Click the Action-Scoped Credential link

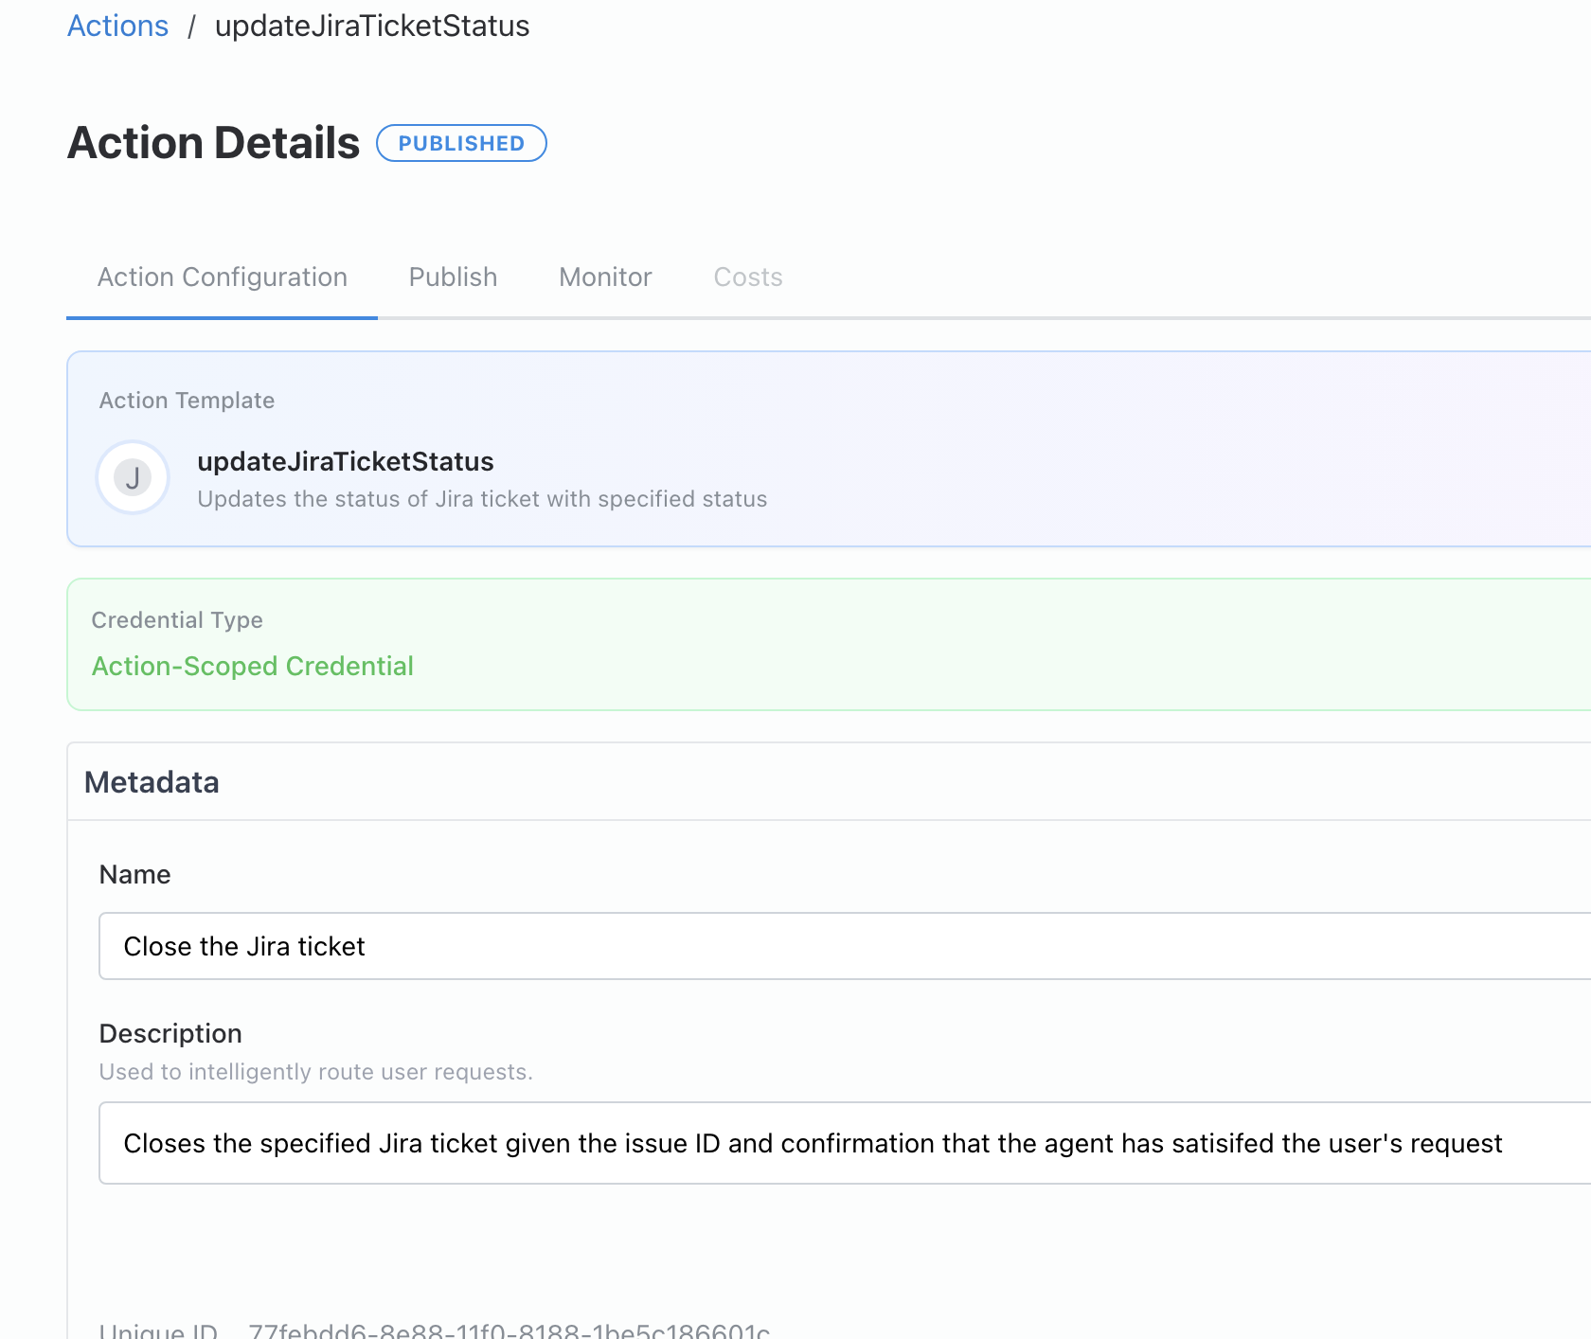click(x=252, y=666)
